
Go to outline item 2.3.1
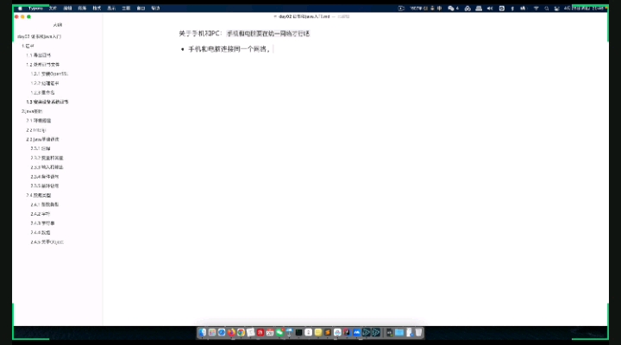click(40, 148)
